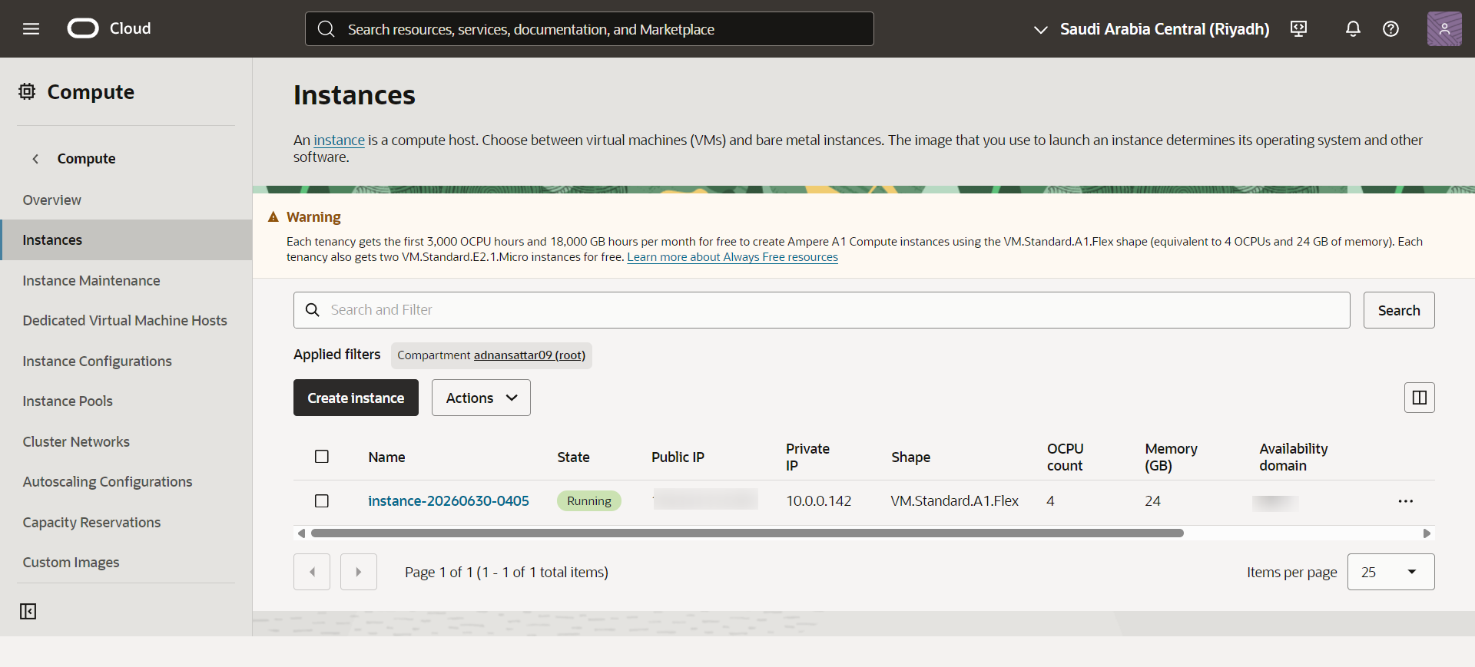Click the OCPU count column header
The width and height of the screenshot is (1475, 667).
point(1065,457)
